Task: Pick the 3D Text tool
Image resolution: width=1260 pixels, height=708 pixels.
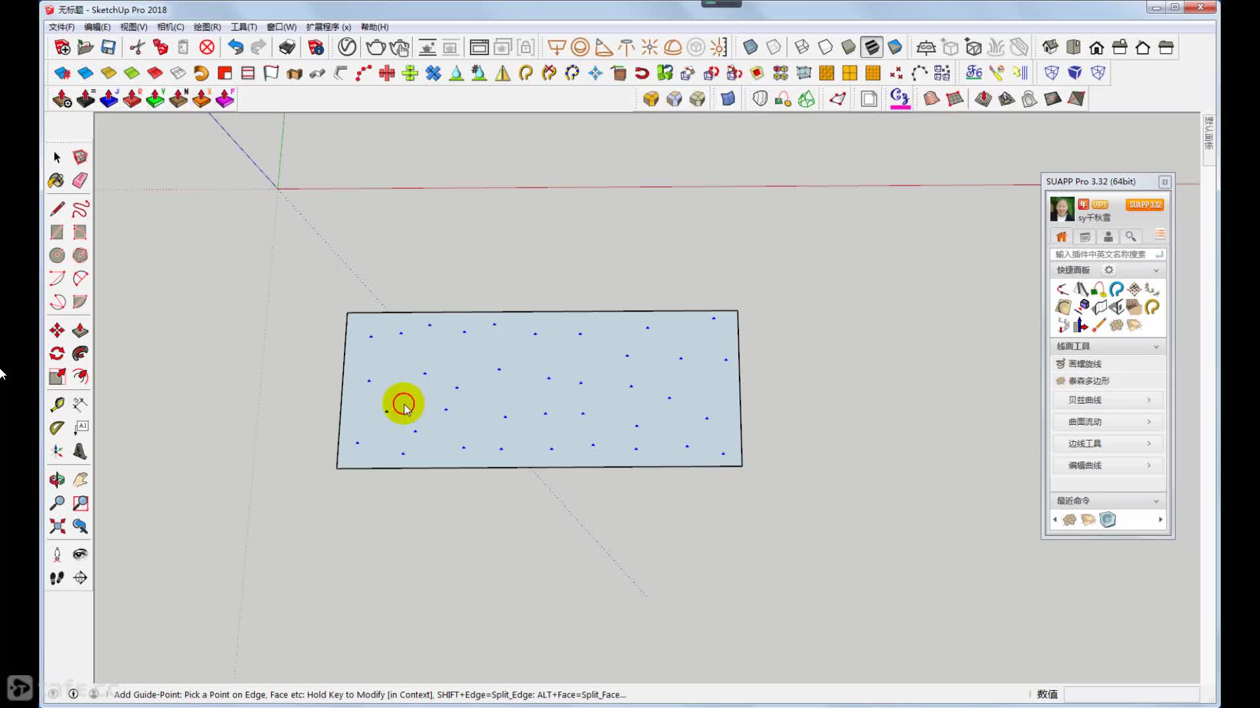Action: point(80,451)
